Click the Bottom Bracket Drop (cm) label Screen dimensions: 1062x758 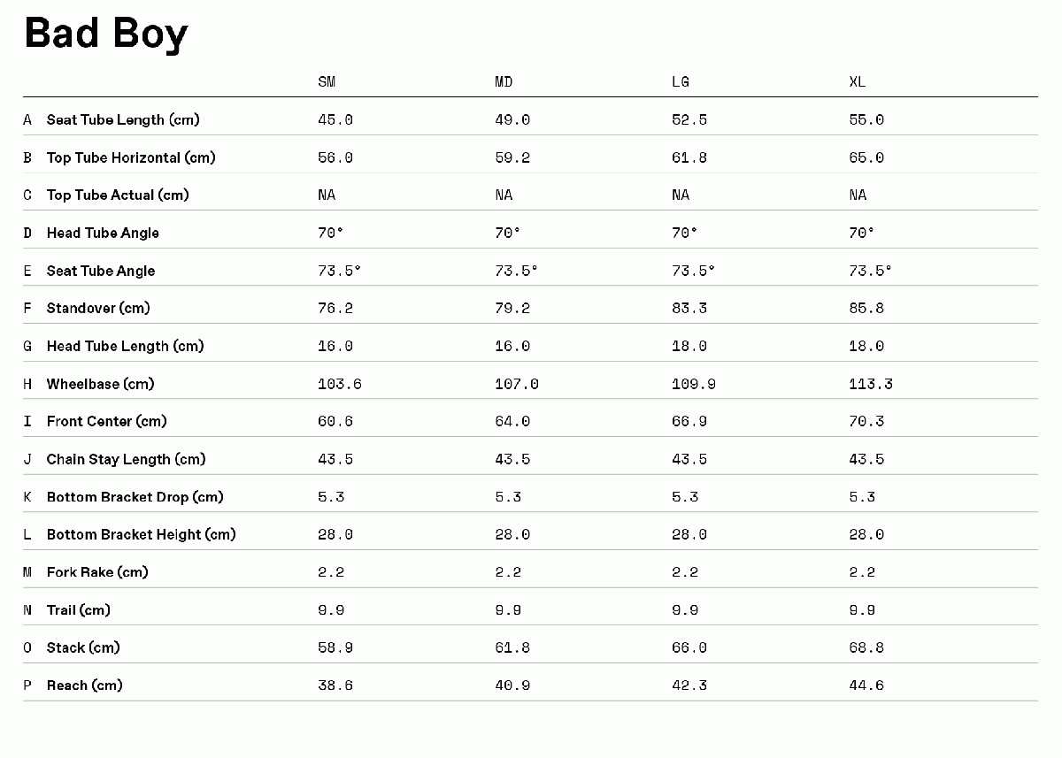(135, 497)
